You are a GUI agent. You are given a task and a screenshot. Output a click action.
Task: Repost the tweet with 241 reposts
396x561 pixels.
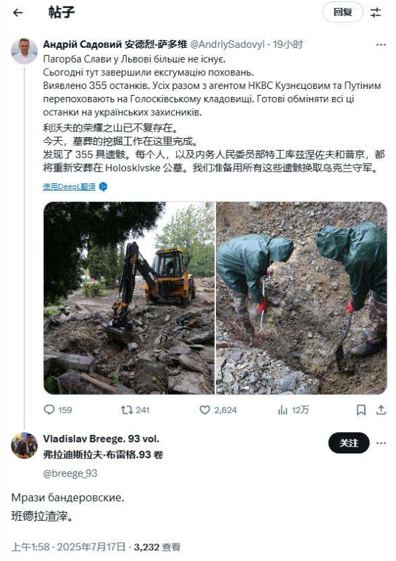pyautogui.click(x=135, y=410)
